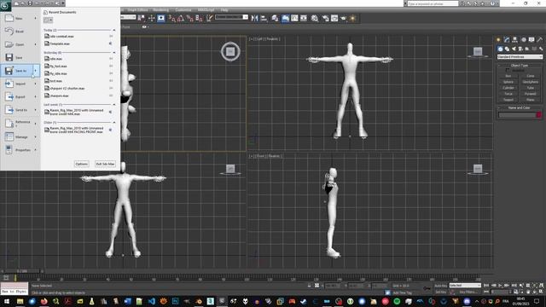Choose Save in the application menu
546x307 pixels.
[x=20, y=58]
